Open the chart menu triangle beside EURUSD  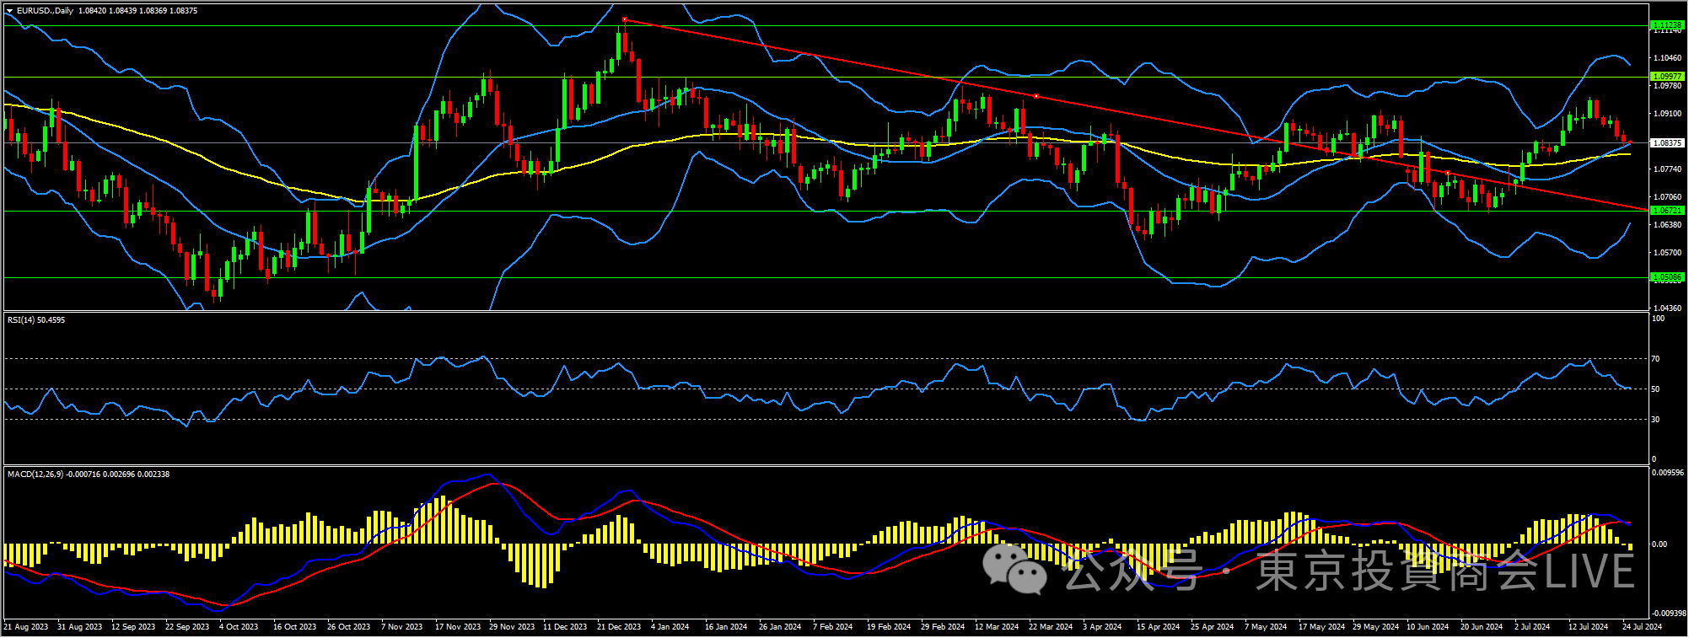click(x=9, y=11)
